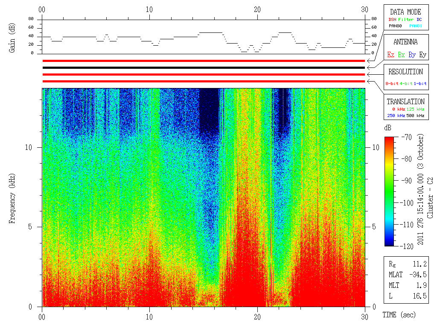The width and height of the screenshot is (437, 328).
Task: Click the PAN80 label
Action: [395, 26]
